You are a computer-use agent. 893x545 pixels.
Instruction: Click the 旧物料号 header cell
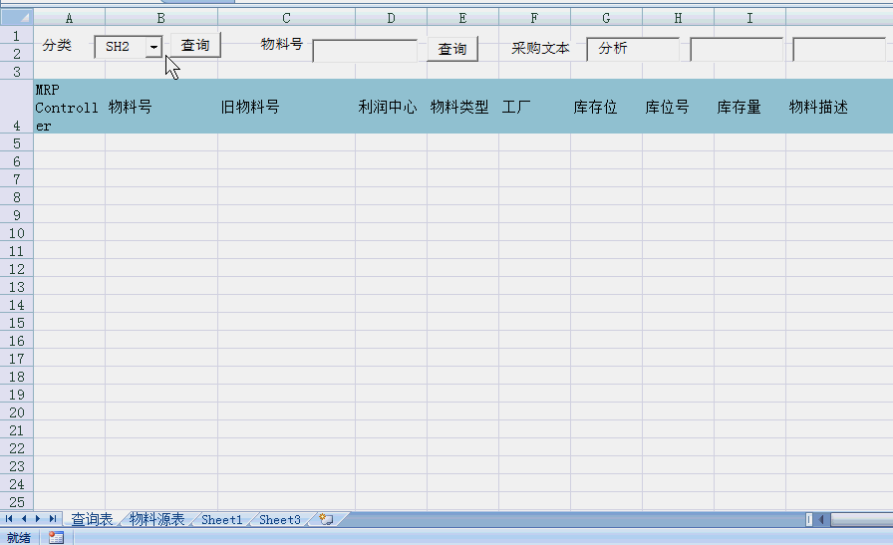pos(286,107)
